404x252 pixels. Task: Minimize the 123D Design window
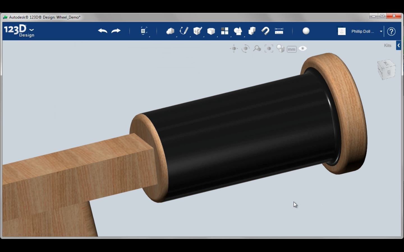pos(373,16)
